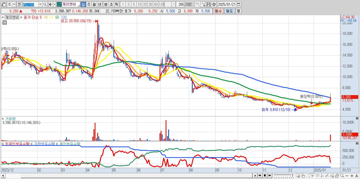
Task: Click the 평 button
Action: (238, 11)
